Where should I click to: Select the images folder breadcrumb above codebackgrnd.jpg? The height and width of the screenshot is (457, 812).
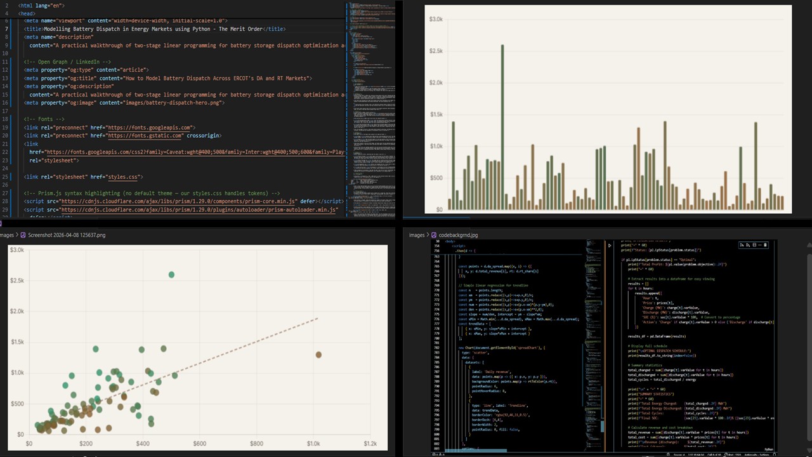click(416, 235)
